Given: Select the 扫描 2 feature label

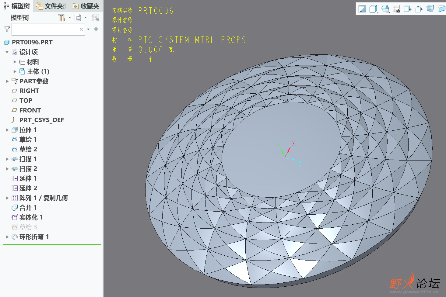Looking at the screenshot, I should (28, 169).
